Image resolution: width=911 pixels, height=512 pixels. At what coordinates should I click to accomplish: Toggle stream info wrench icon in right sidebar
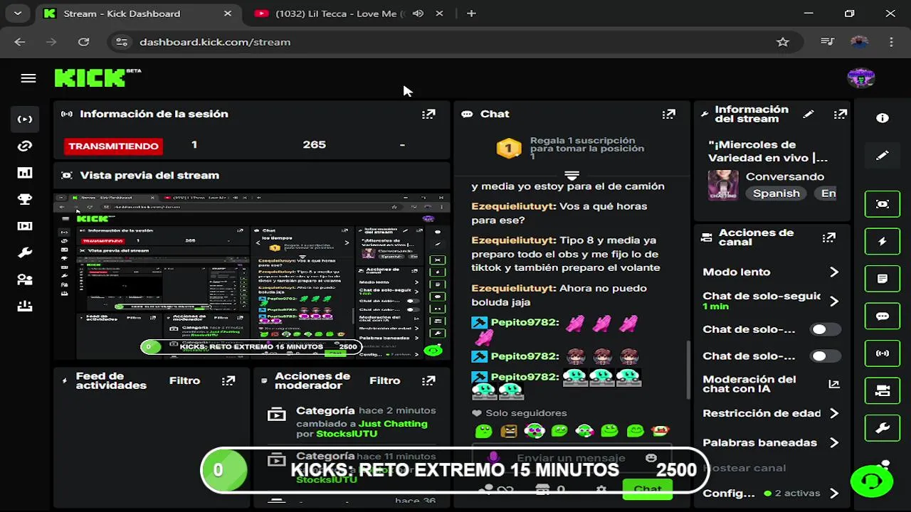coord(883,428)
